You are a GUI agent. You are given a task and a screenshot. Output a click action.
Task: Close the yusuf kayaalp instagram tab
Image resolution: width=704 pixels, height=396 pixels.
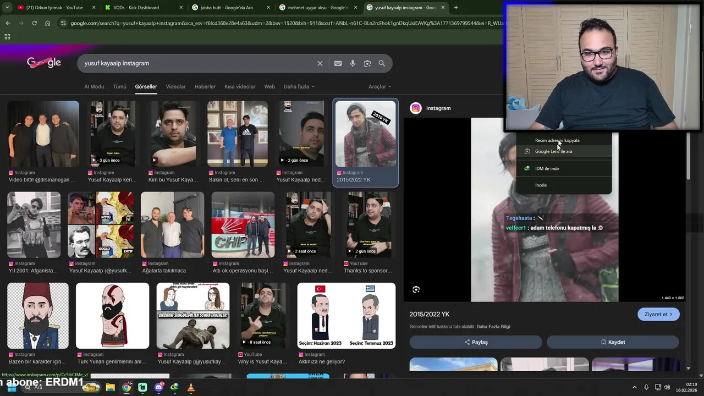pyautogui.click(x=443, y=8)
